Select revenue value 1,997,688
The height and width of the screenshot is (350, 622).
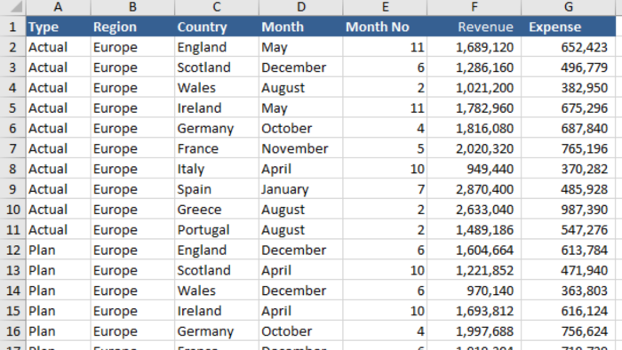(x=474, y=331)
